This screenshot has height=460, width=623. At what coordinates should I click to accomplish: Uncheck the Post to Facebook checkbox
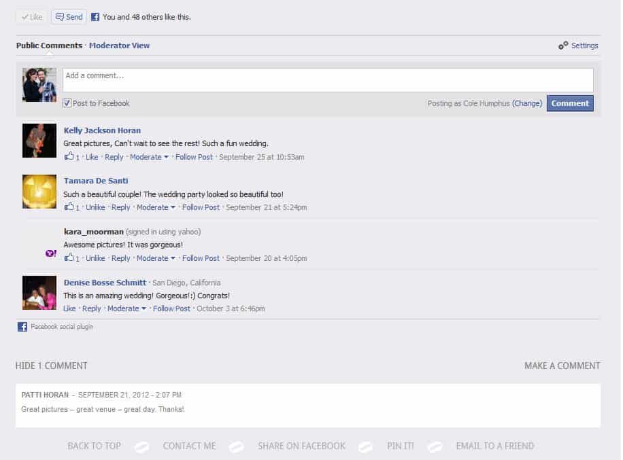tap(67, 103)
